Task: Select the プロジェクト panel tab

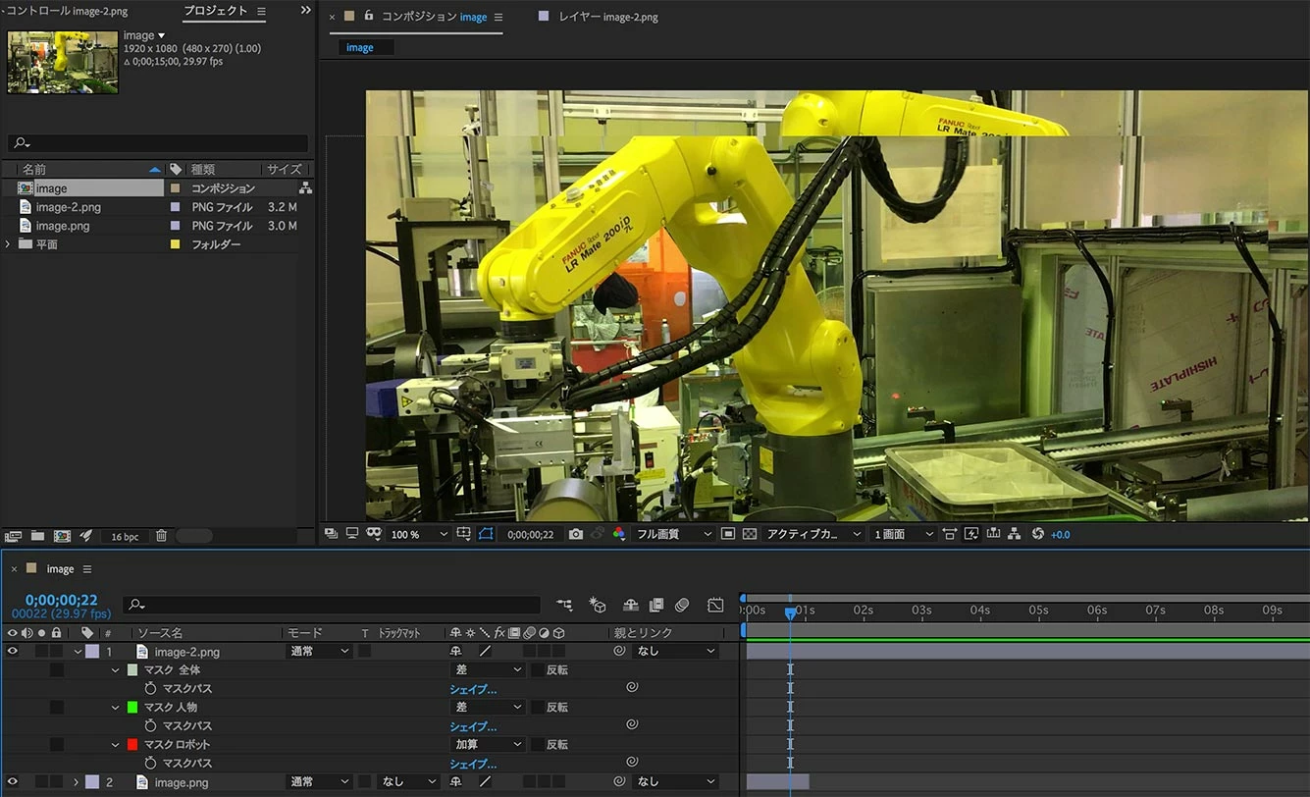Action: point(215,11)
